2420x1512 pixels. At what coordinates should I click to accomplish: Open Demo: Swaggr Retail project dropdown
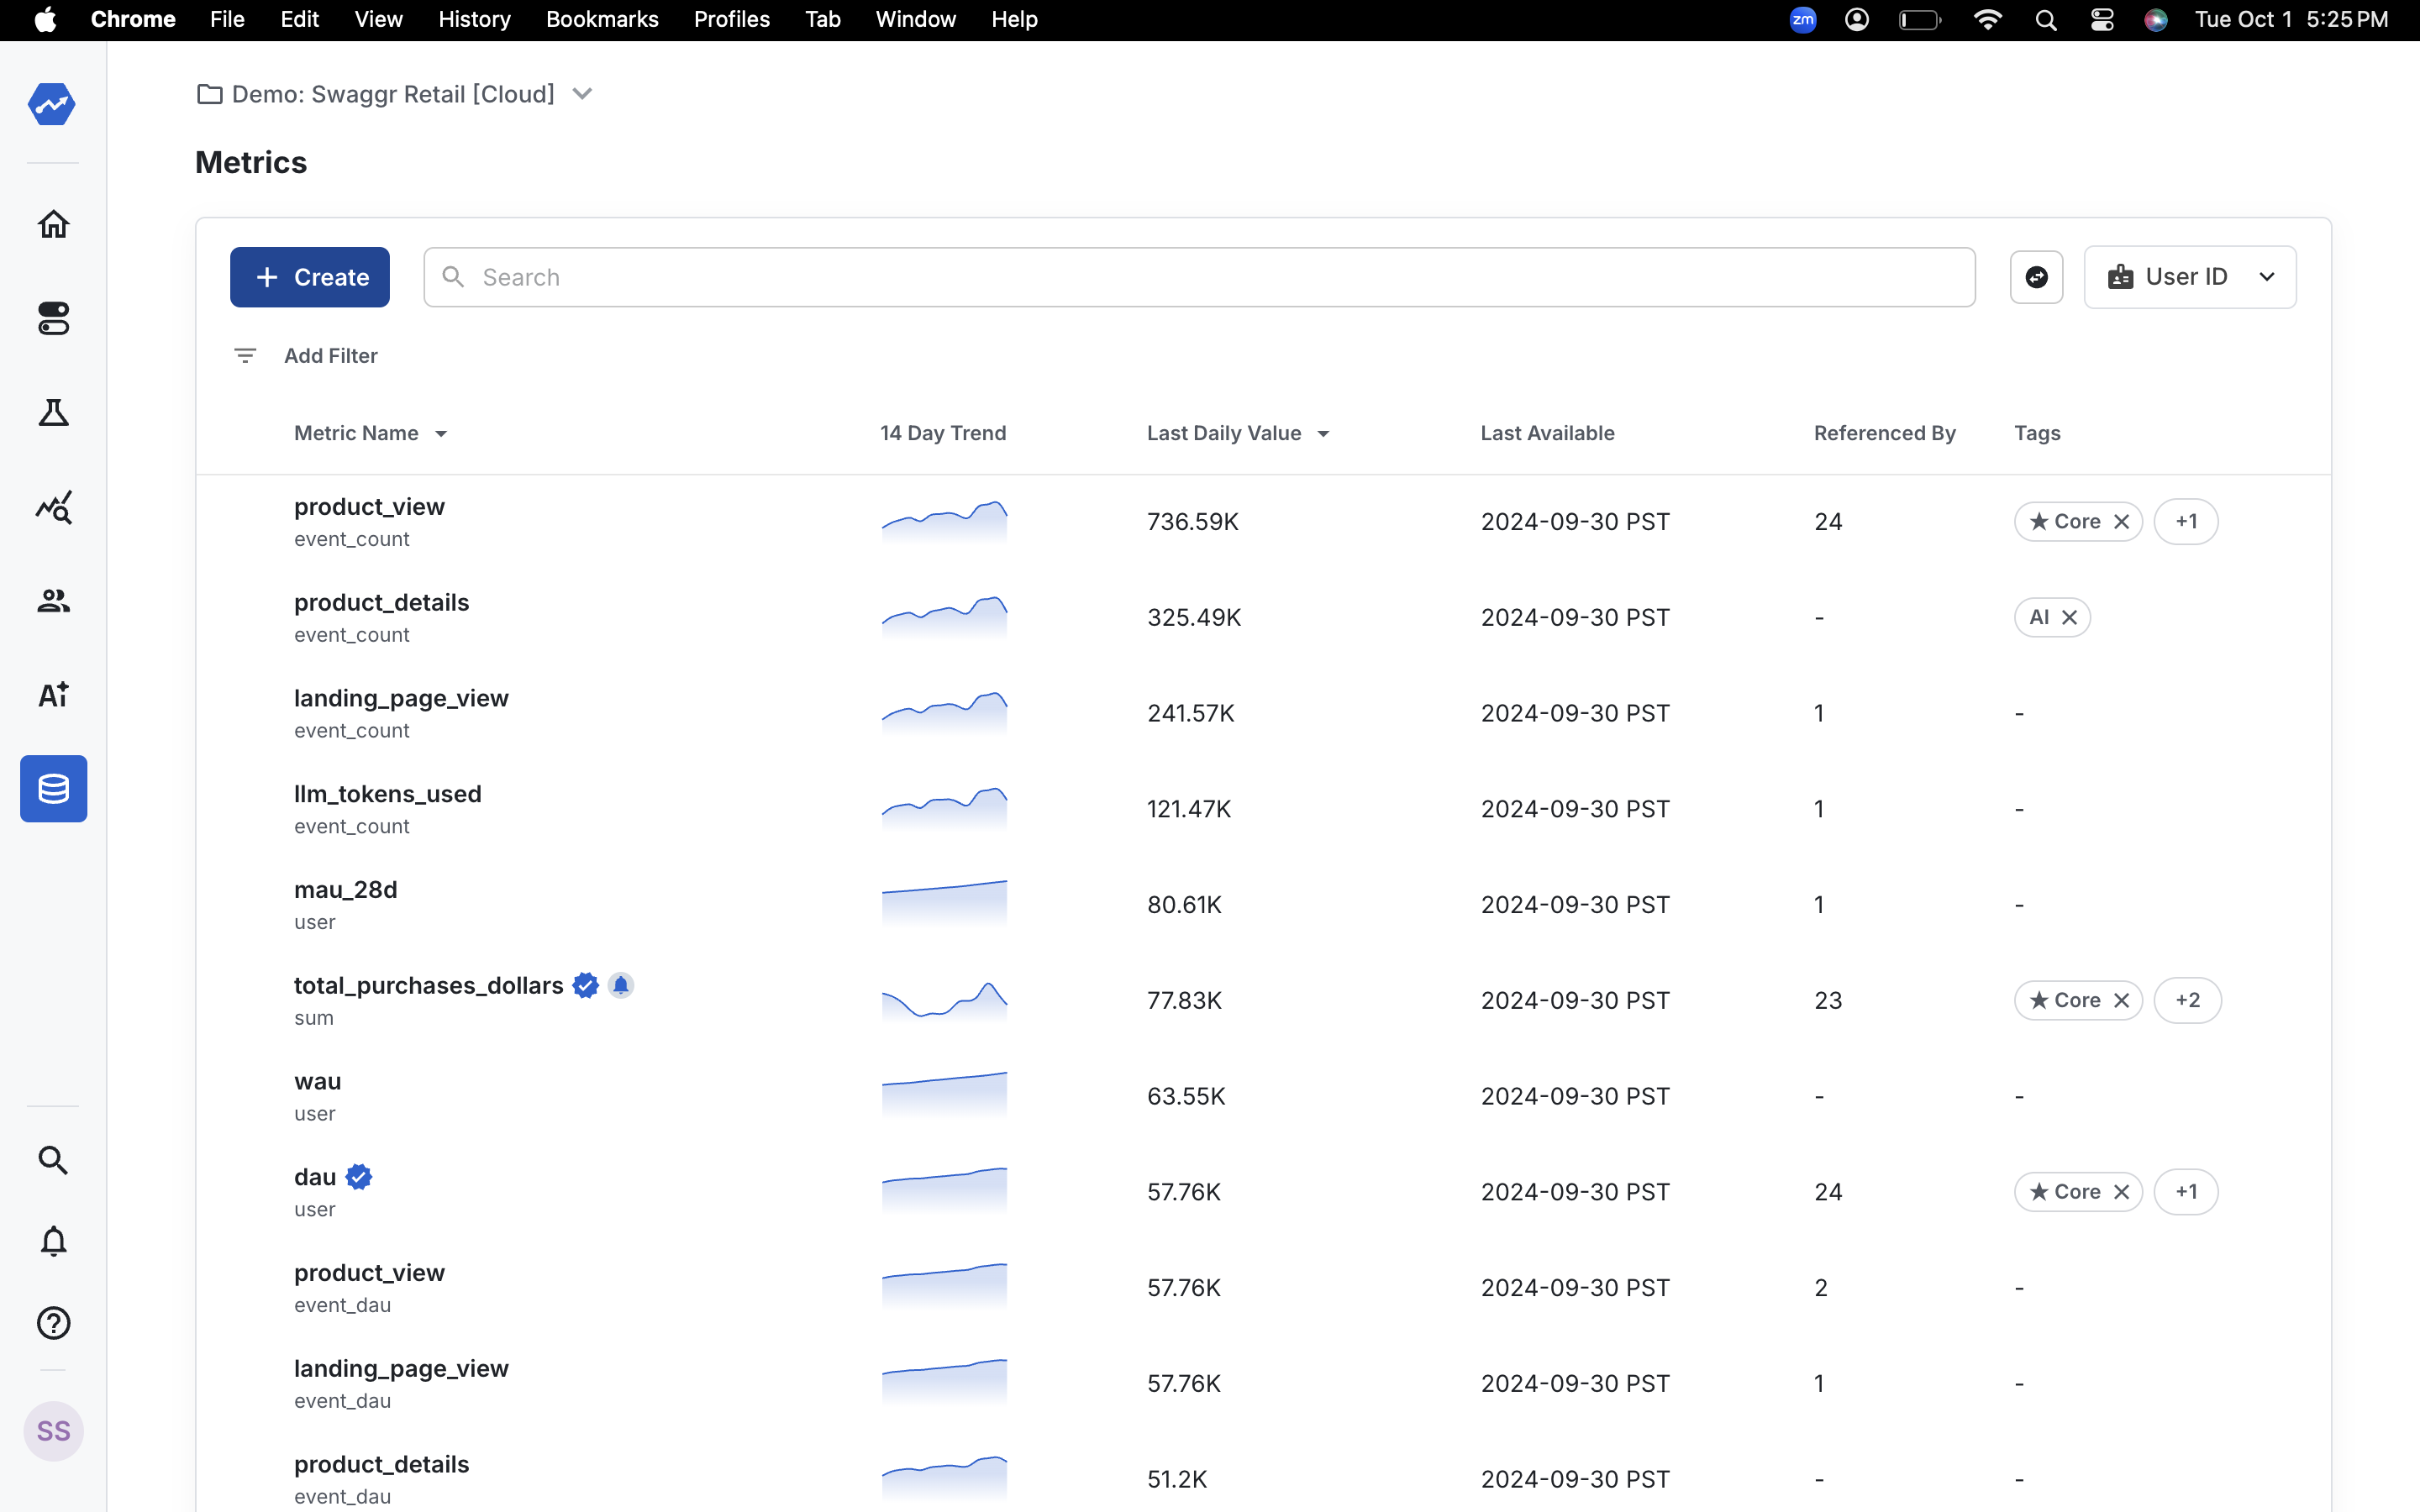pos(582,94)
